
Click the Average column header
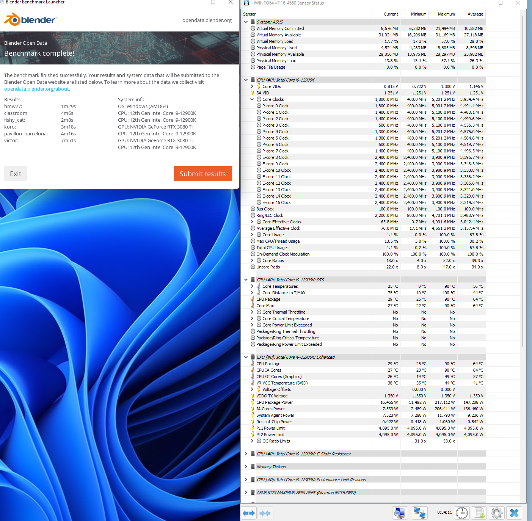471,14
